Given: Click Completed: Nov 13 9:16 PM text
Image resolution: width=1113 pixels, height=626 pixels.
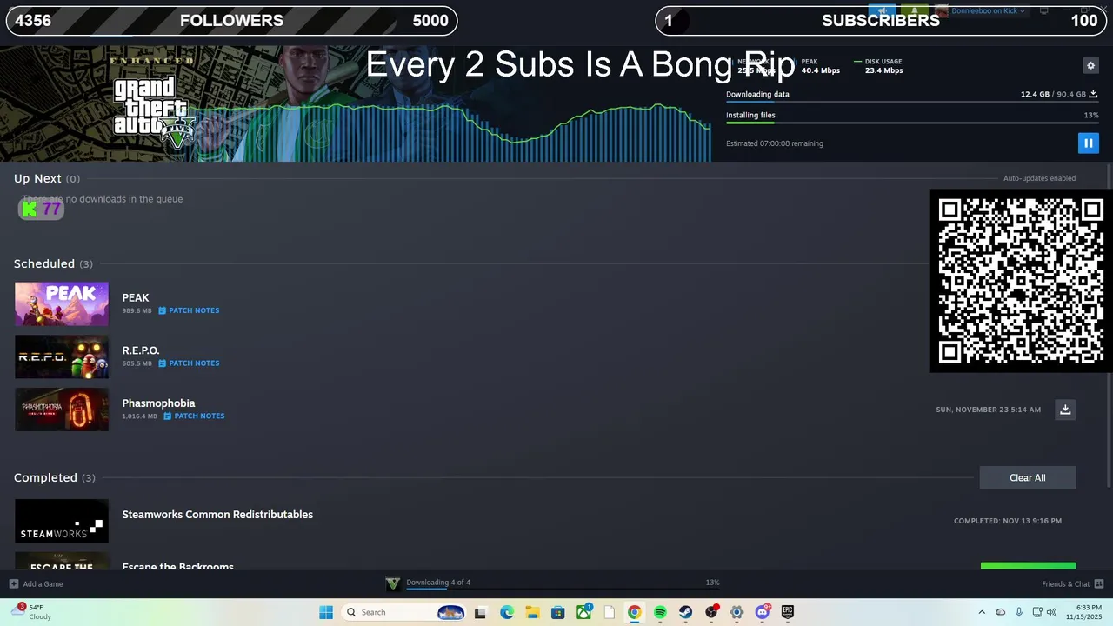Looking at the screenshot, I should [x=1008, y=521].
